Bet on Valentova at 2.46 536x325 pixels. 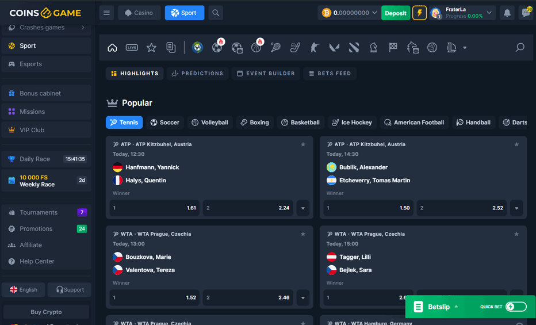tap(248, 297)
